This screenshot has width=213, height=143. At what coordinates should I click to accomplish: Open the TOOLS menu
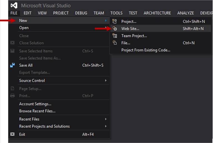point(116,13)
